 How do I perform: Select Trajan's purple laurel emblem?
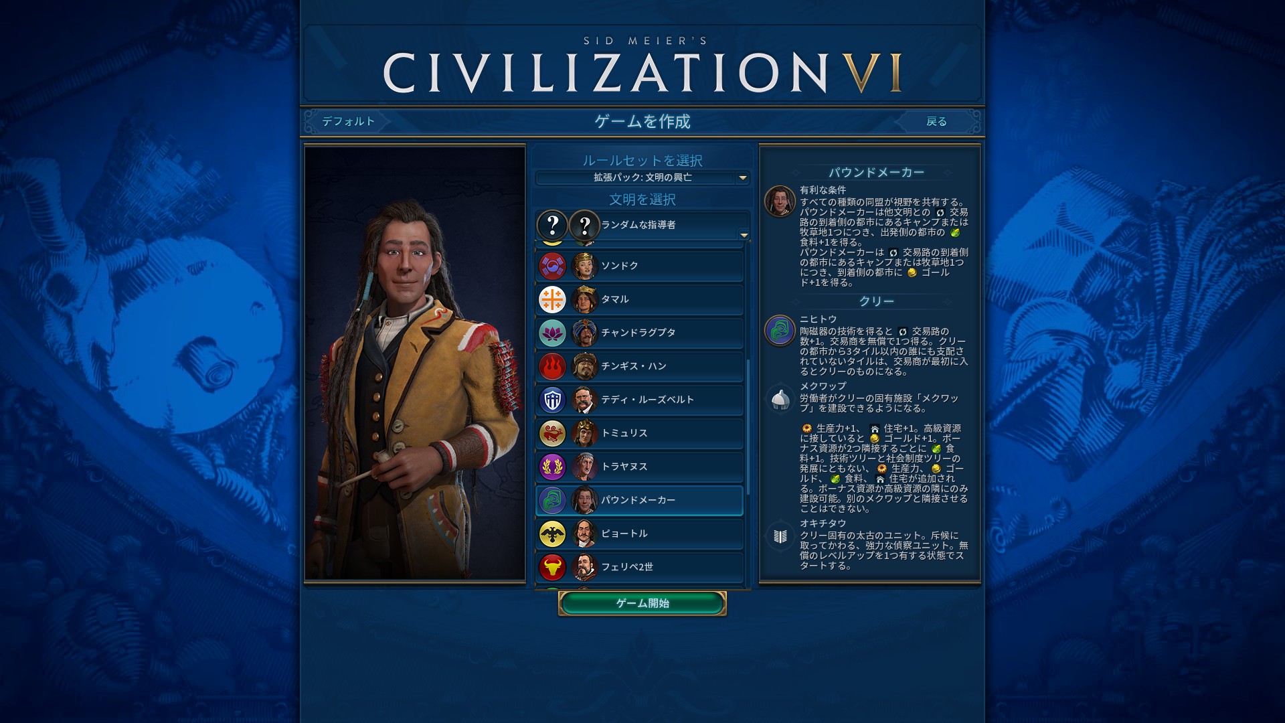[552, 467]
